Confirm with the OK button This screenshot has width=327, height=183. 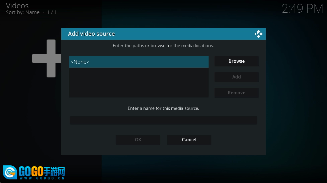click(x=138, y=140)
